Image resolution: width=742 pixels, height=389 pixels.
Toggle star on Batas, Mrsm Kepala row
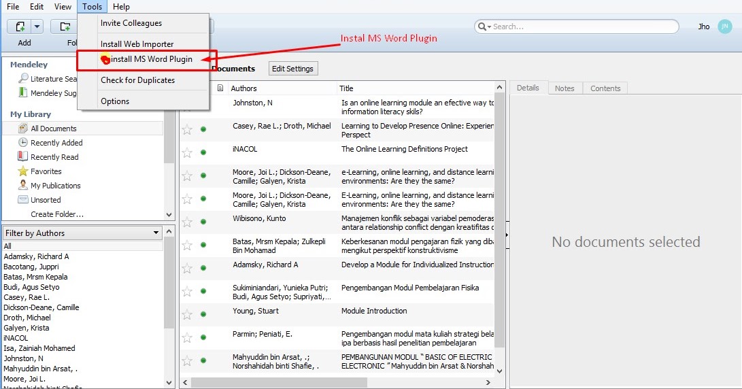pos(187,245)
